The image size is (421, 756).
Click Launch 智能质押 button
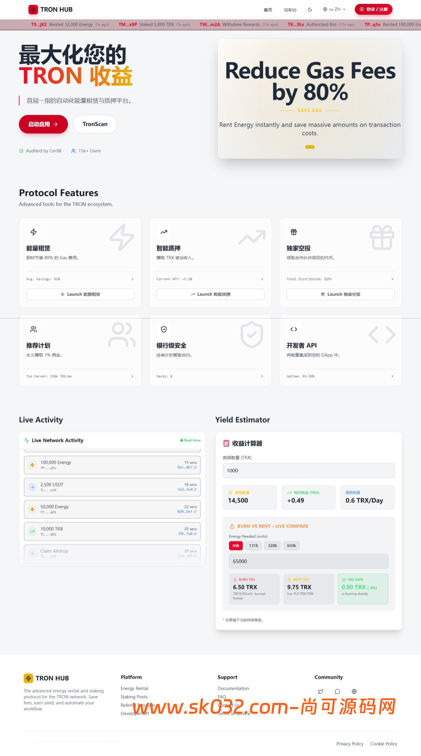click(210, 294)
